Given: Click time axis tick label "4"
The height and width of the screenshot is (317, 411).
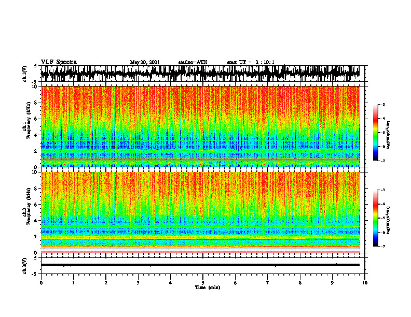Looking at the screenshot, I should coord(171,283).
